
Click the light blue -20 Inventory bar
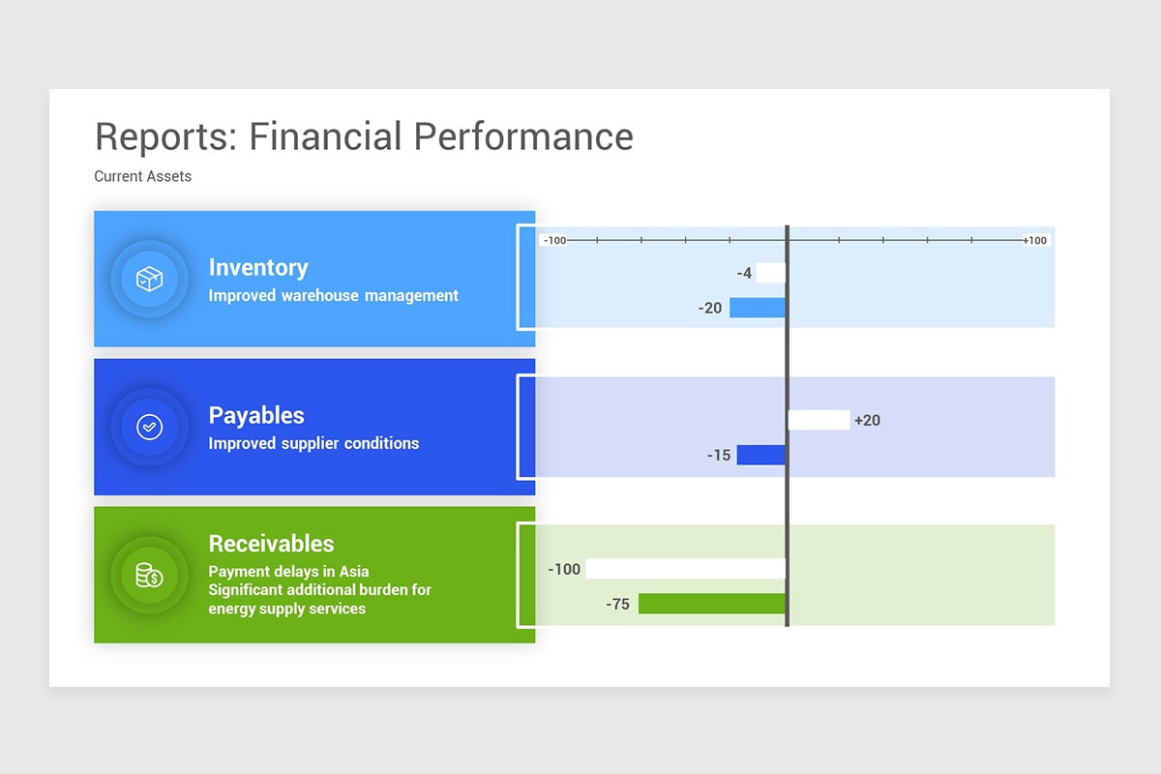pyautogui.click(x=758, y=308)
